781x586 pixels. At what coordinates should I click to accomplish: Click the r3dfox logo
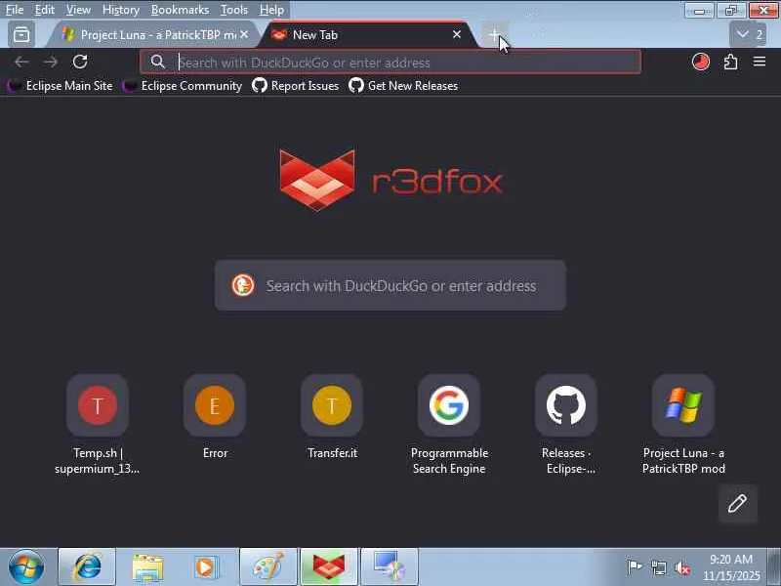click(391, 180)
